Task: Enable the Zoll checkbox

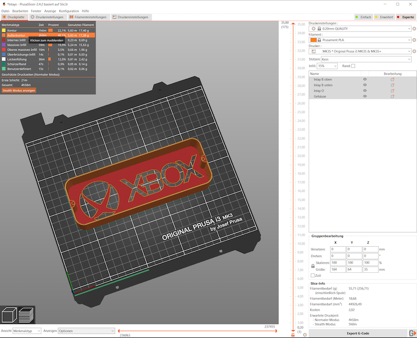Action: (x=313, y=275)
